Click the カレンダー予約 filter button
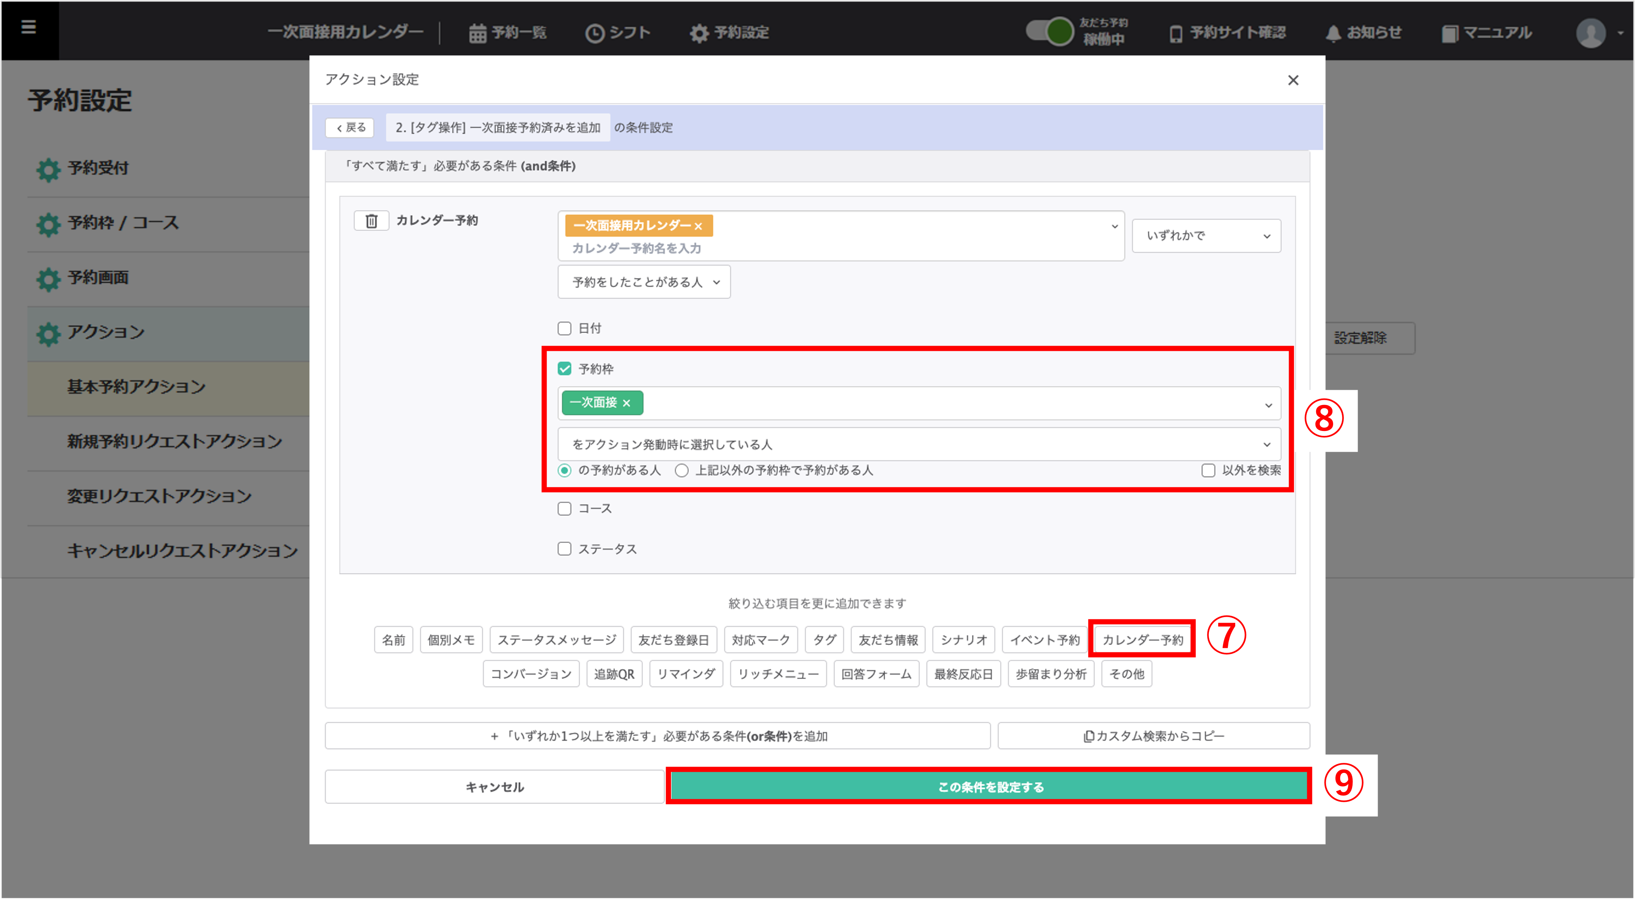This screenshot has width=1635, height=899. (1142, 640)
